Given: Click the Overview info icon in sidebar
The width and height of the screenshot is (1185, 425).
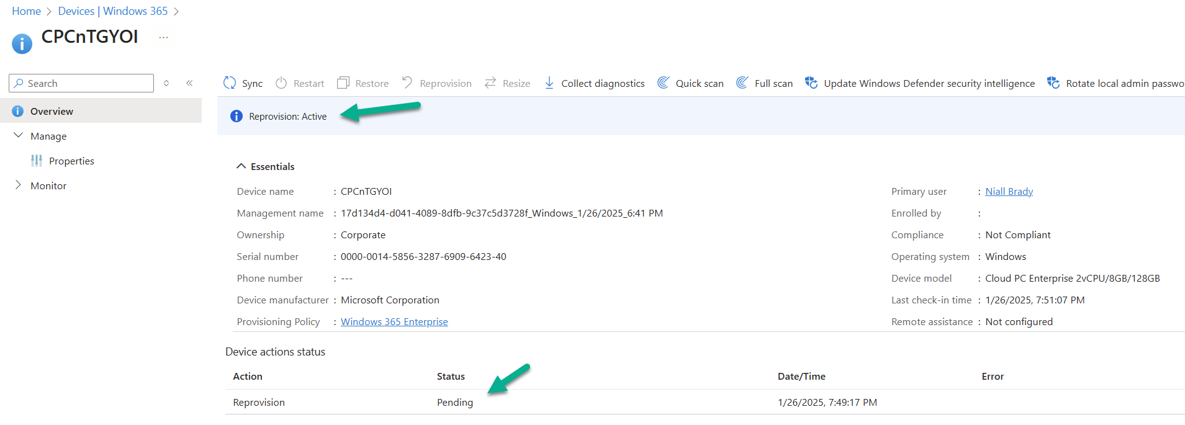Looking at the screenshot, I should (x=18, y=111).
